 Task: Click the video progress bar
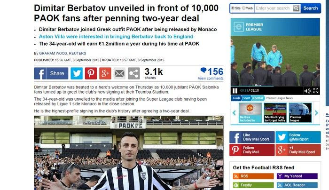point(275,86)
